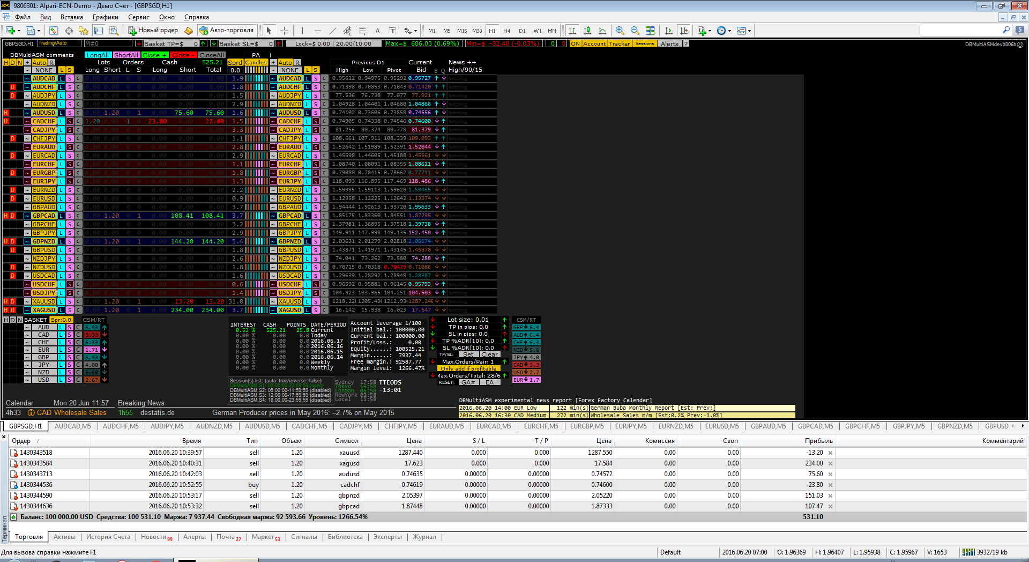The height and width of the screenshot is (562, 1029).
Task: Switch chart to bar chart icon
Action: click(572, 31)
